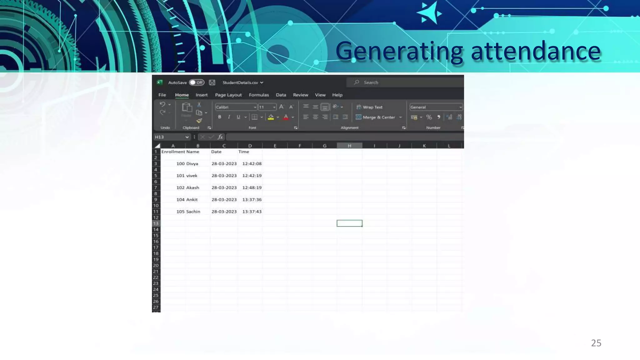Click Insert Function fx icon
Image resolution: width=640 pixels, height=360 pixels.
[220, 137]
